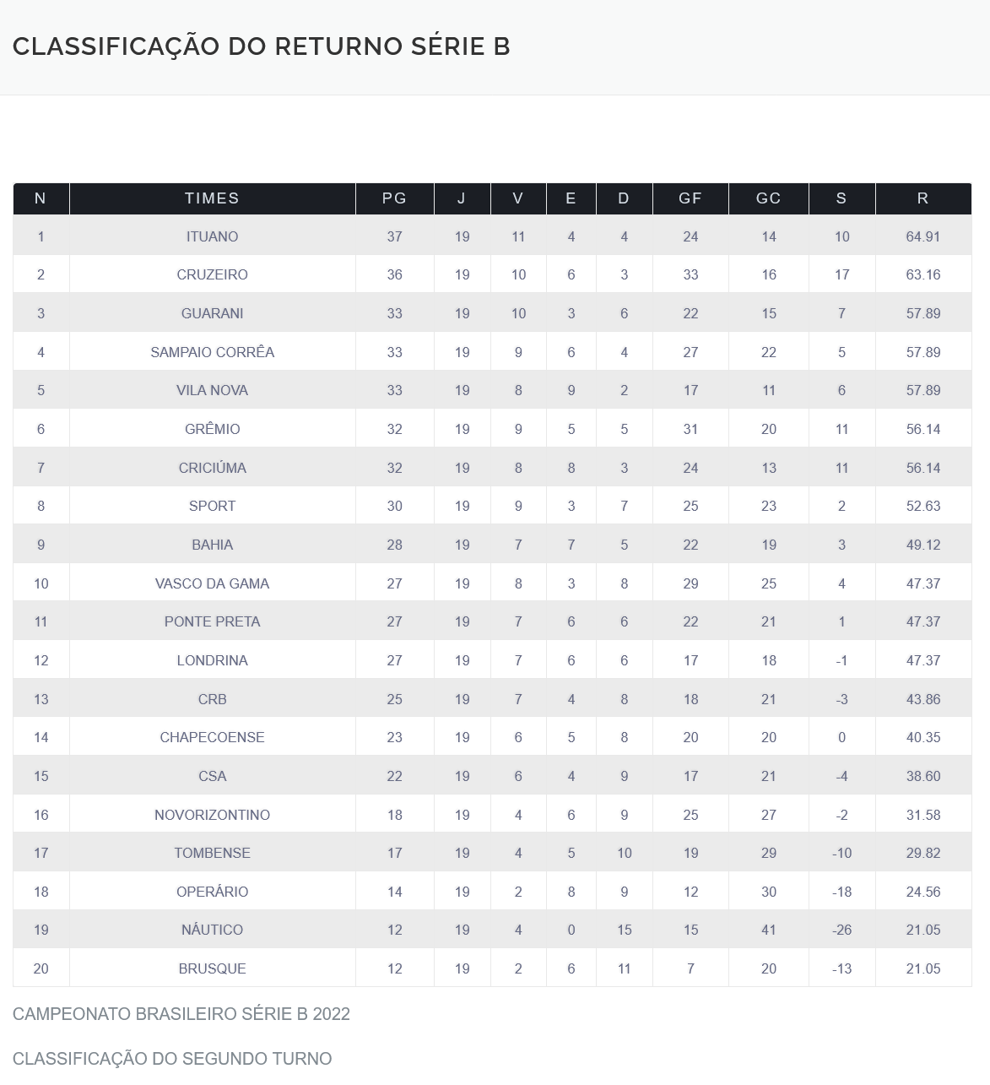This screenshot has width=990, height=1085.
Task: Click the N column header
Action: 41,198
